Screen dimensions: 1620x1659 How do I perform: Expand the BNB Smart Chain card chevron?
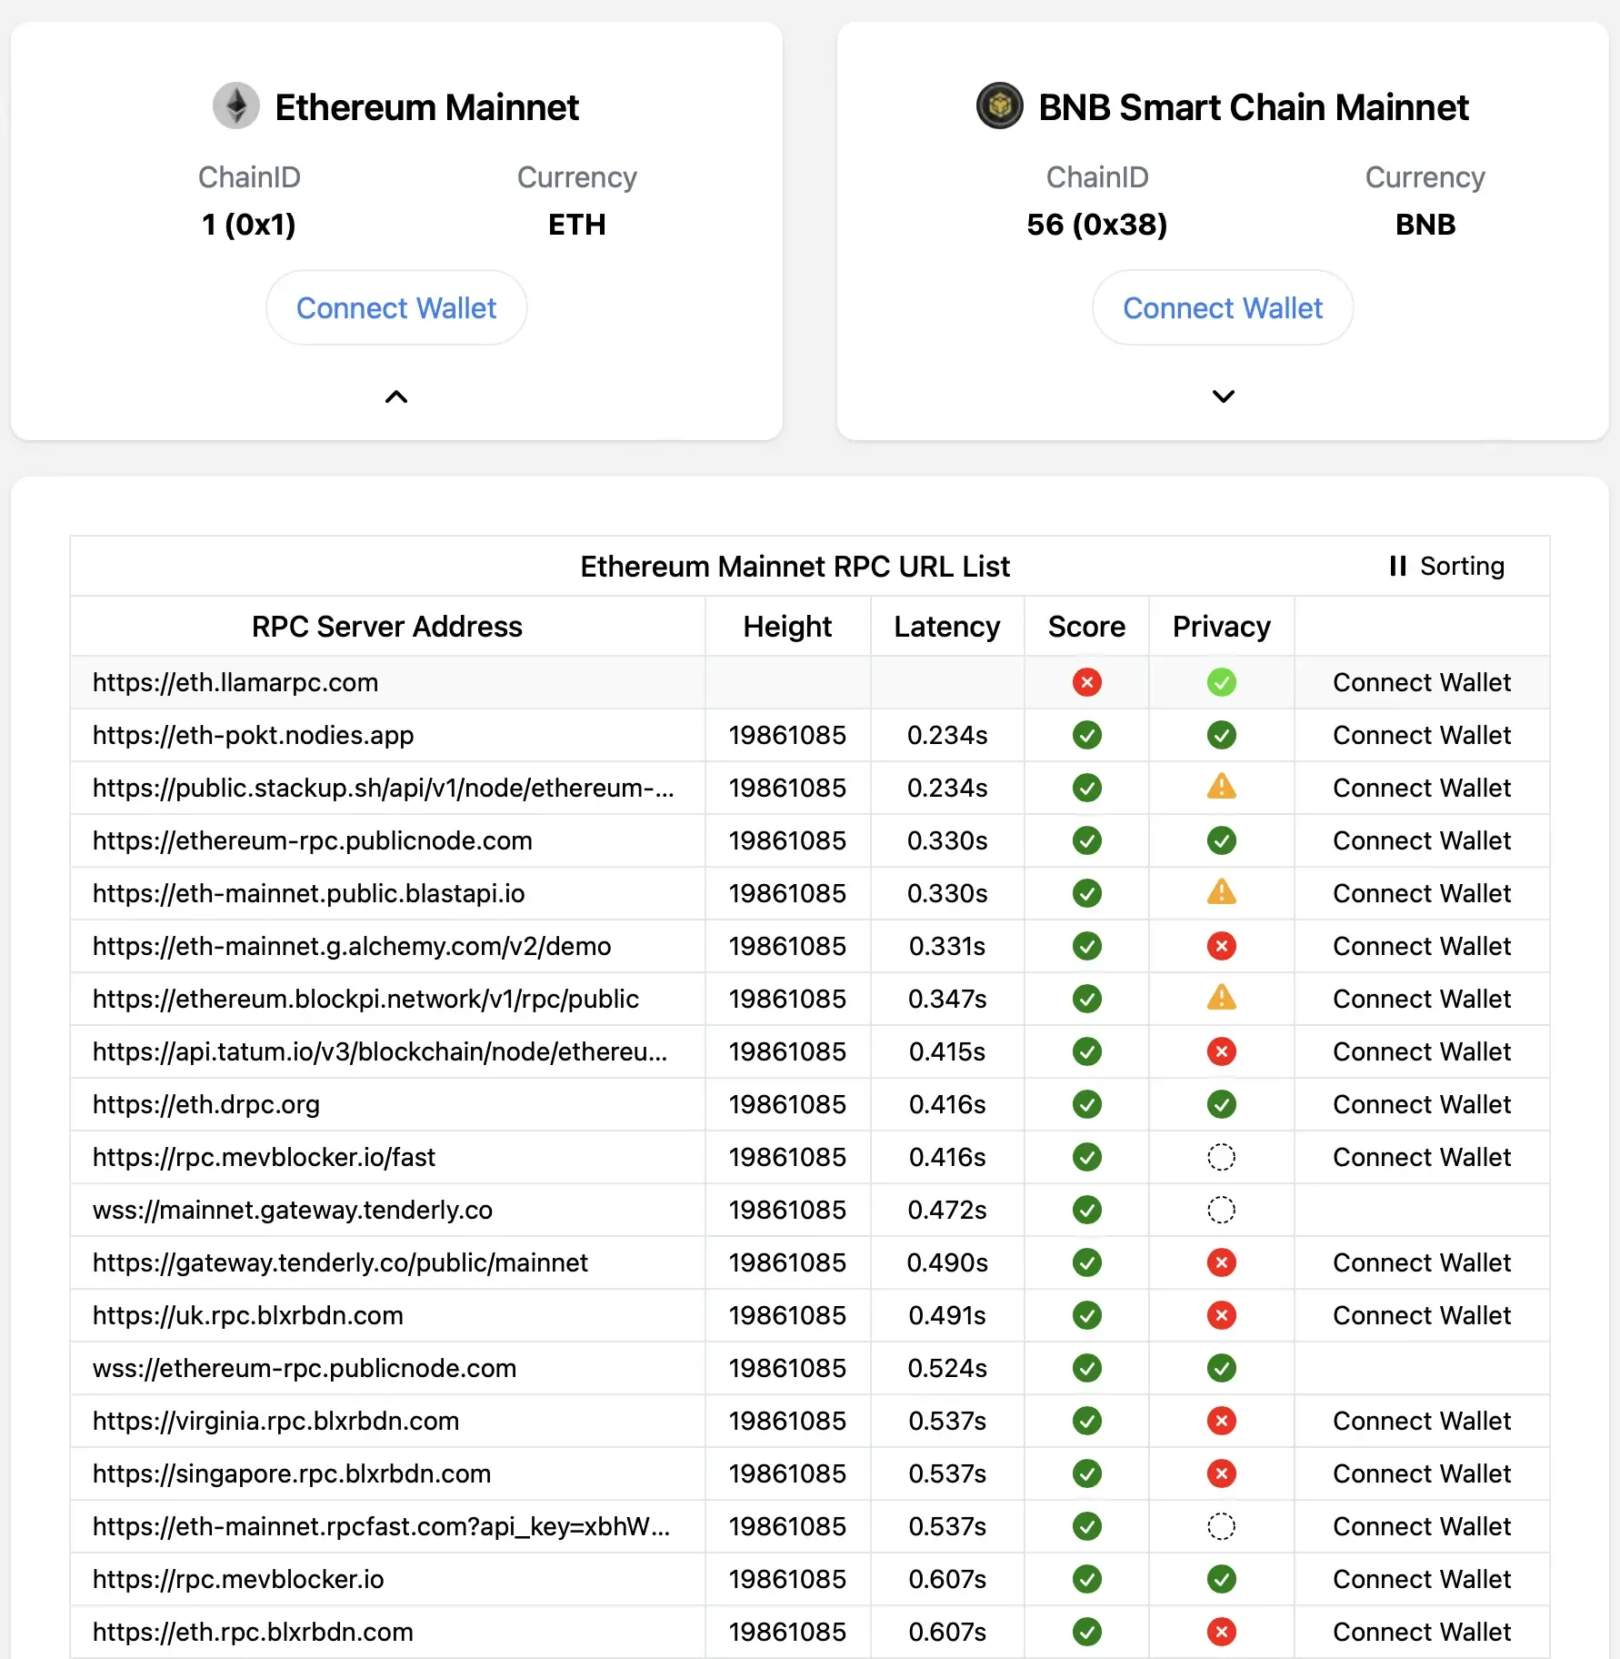click(1223, 397)
